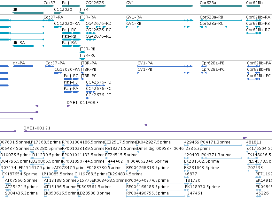Select the Patj-RC transcript label
272x198 pixels.
coord(69,30)
